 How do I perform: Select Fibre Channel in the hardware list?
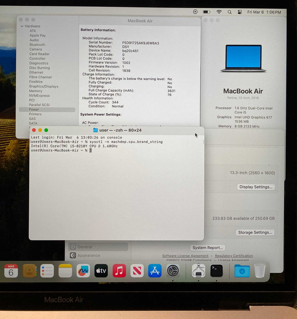coord(40,77)
